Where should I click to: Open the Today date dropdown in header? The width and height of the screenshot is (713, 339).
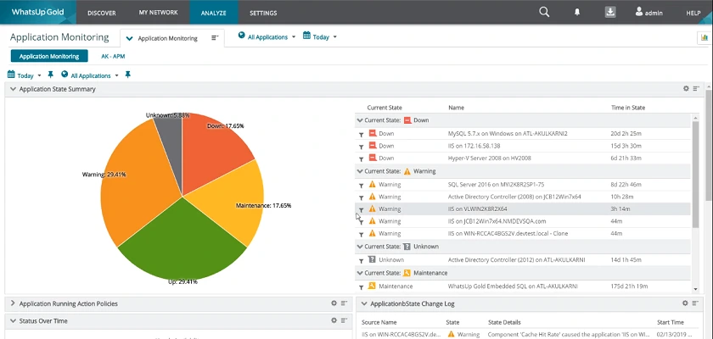tap(320, 36)
